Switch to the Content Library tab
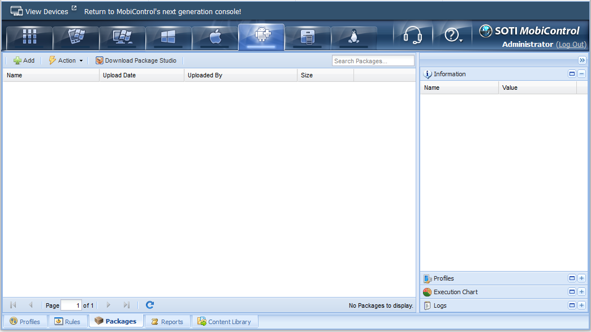Screen dimensions: 591x332 pos(225,322)
